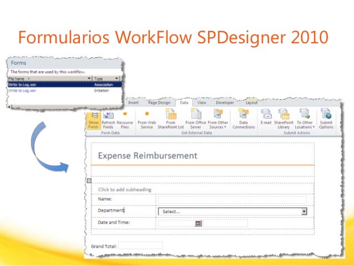The height and width of the screenshot is (266, 354).
Task: Switch to the Insert ribbon tab
Action: [133, 103]
